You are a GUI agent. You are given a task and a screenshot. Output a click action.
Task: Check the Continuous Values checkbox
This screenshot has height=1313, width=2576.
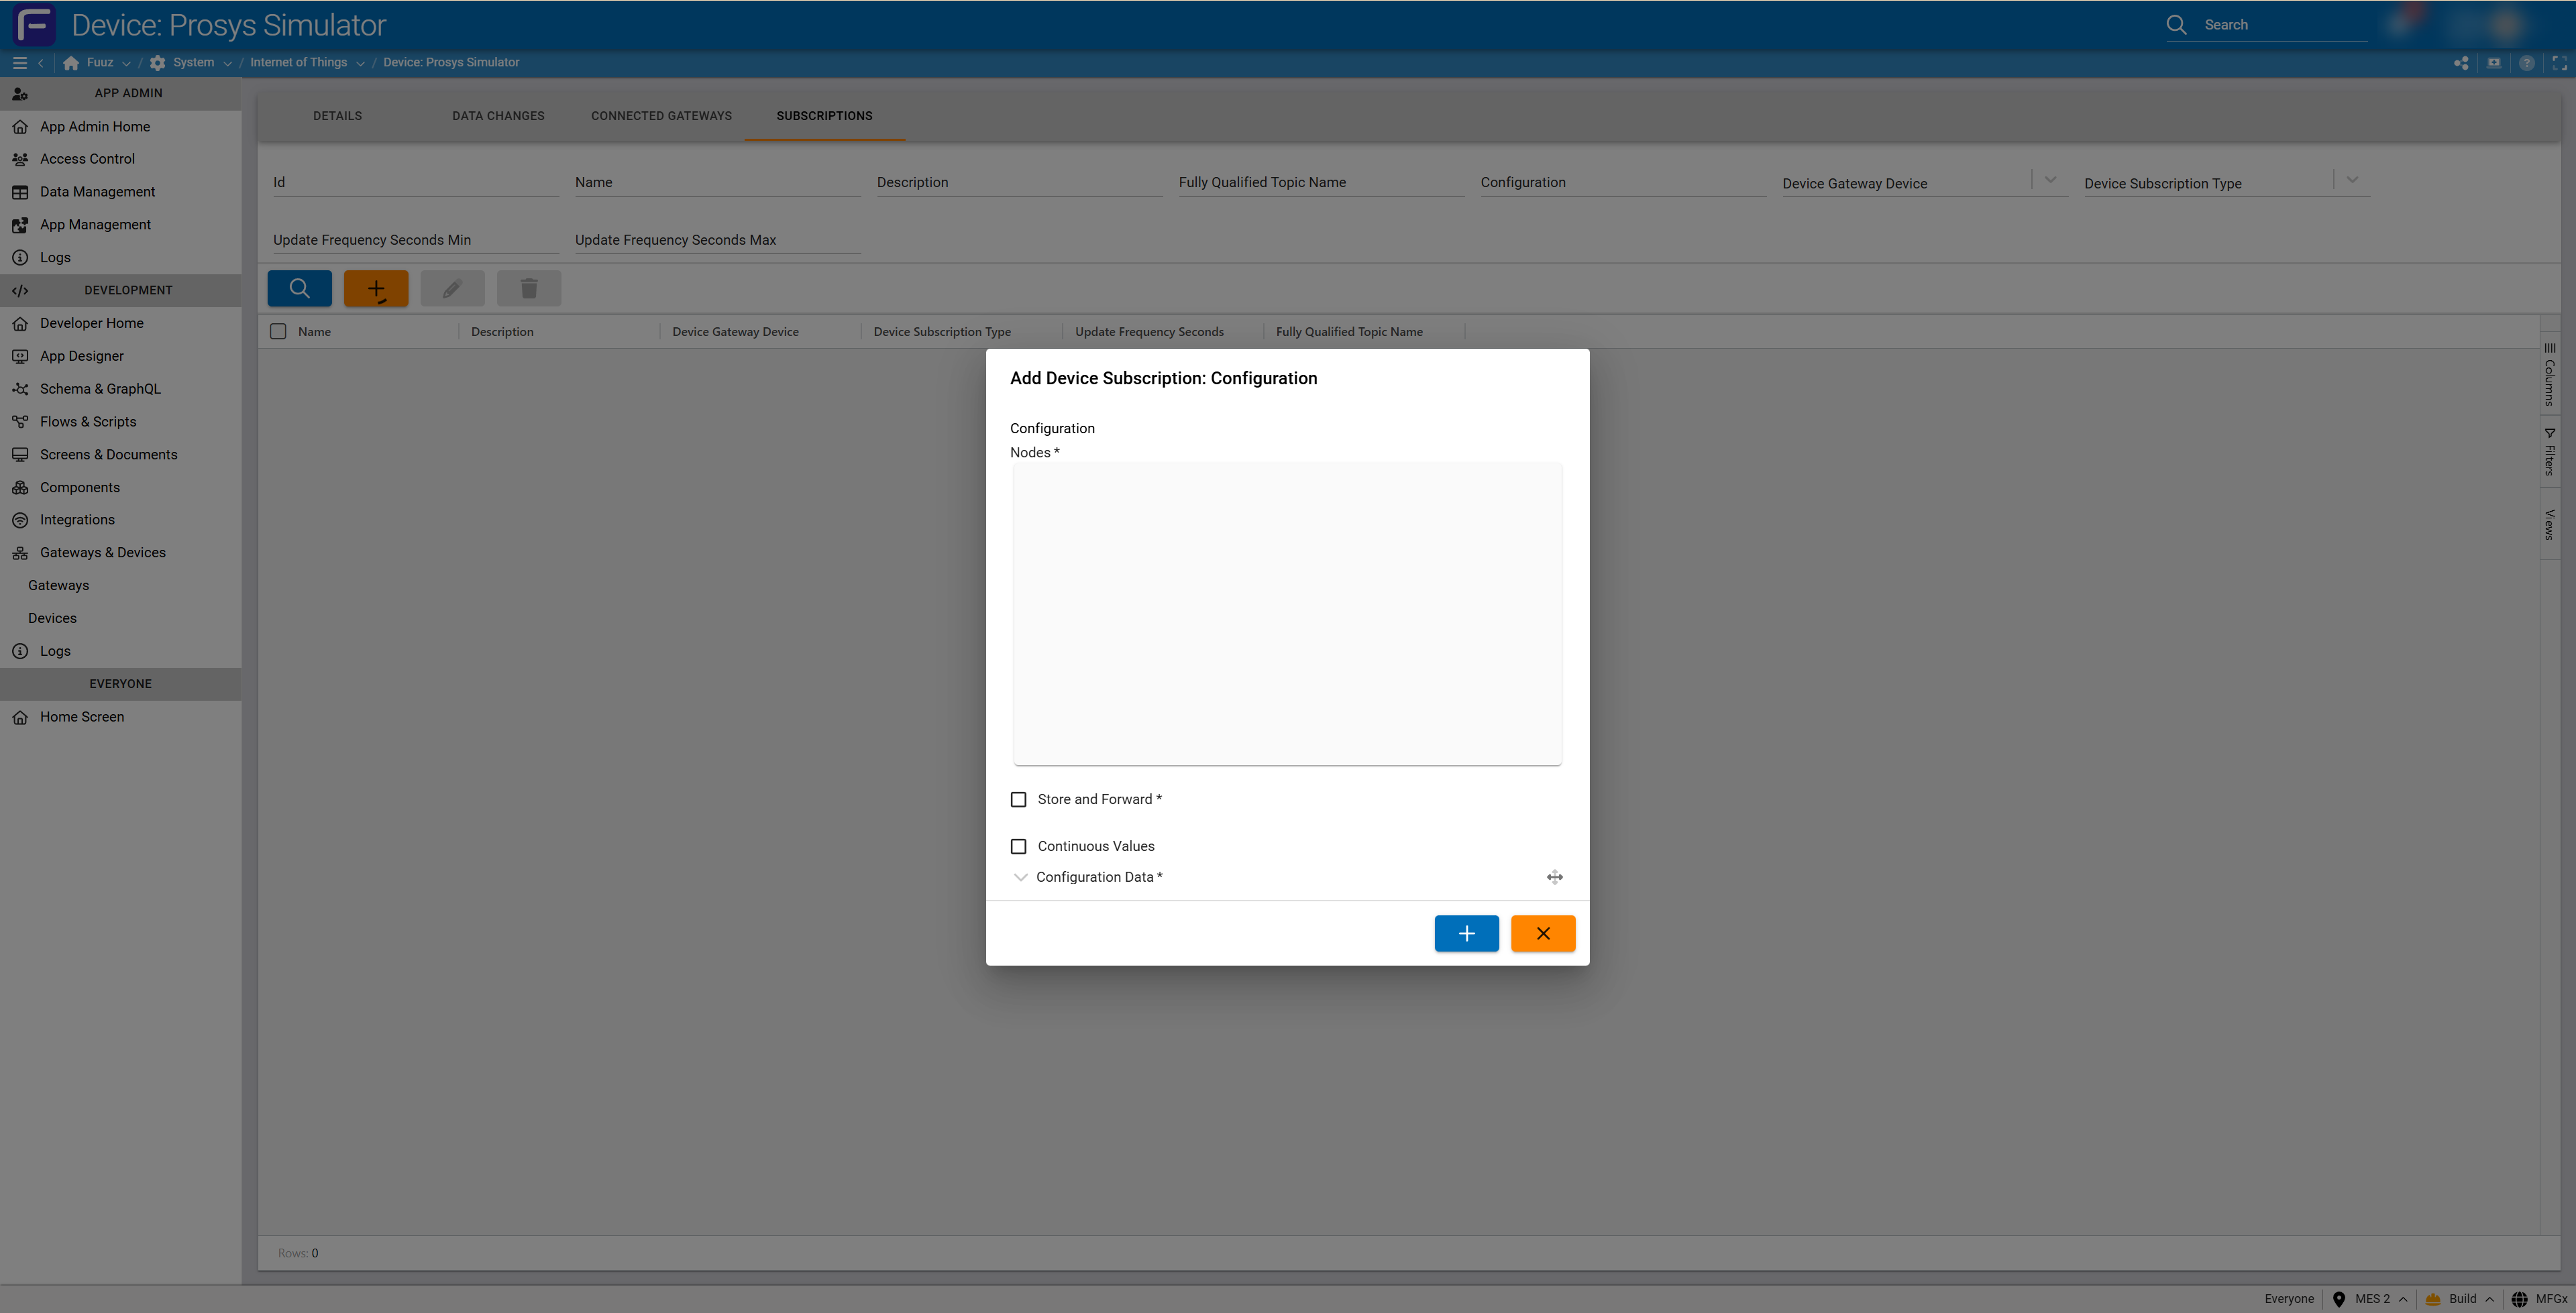(1018, 846)
